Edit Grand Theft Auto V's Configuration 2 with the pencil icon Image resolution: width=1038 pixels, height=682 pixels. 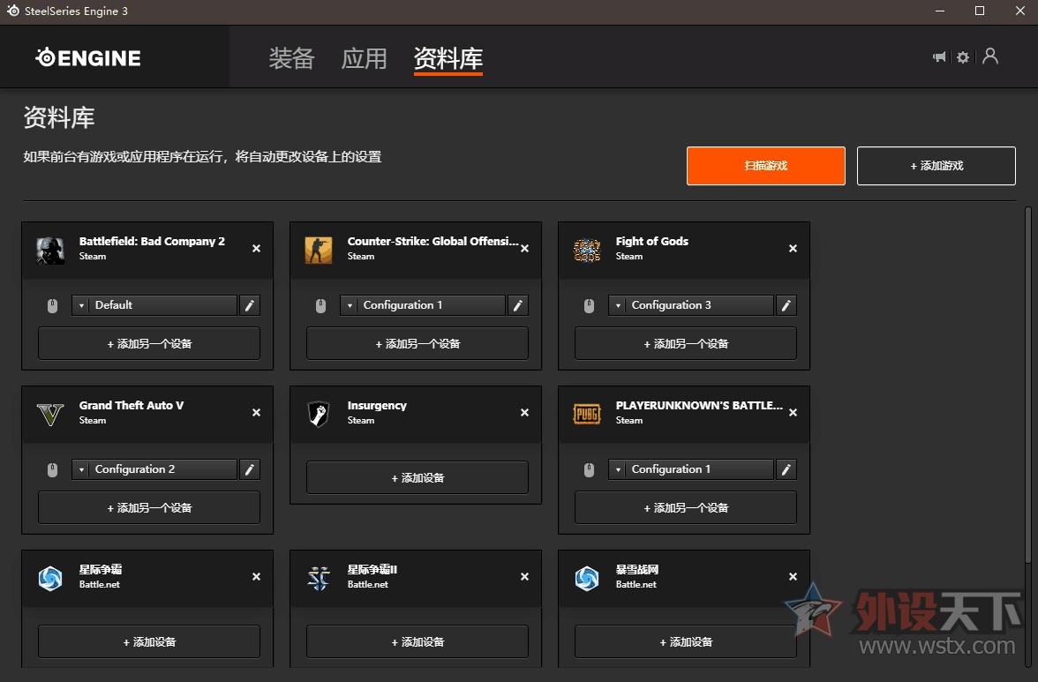(x=250, y=469)
